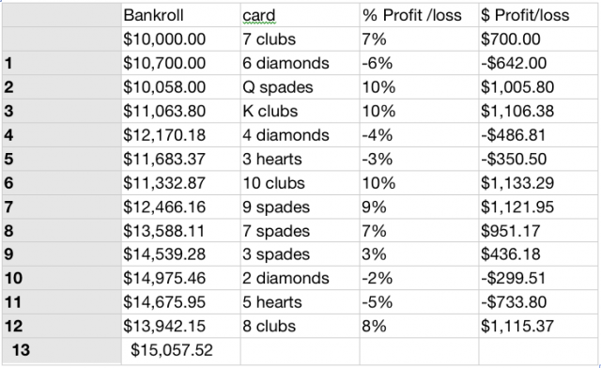The height and width of the screenshot is (368, 601).
Task: Click the 9% profit cell
Action: click(419, 207)
